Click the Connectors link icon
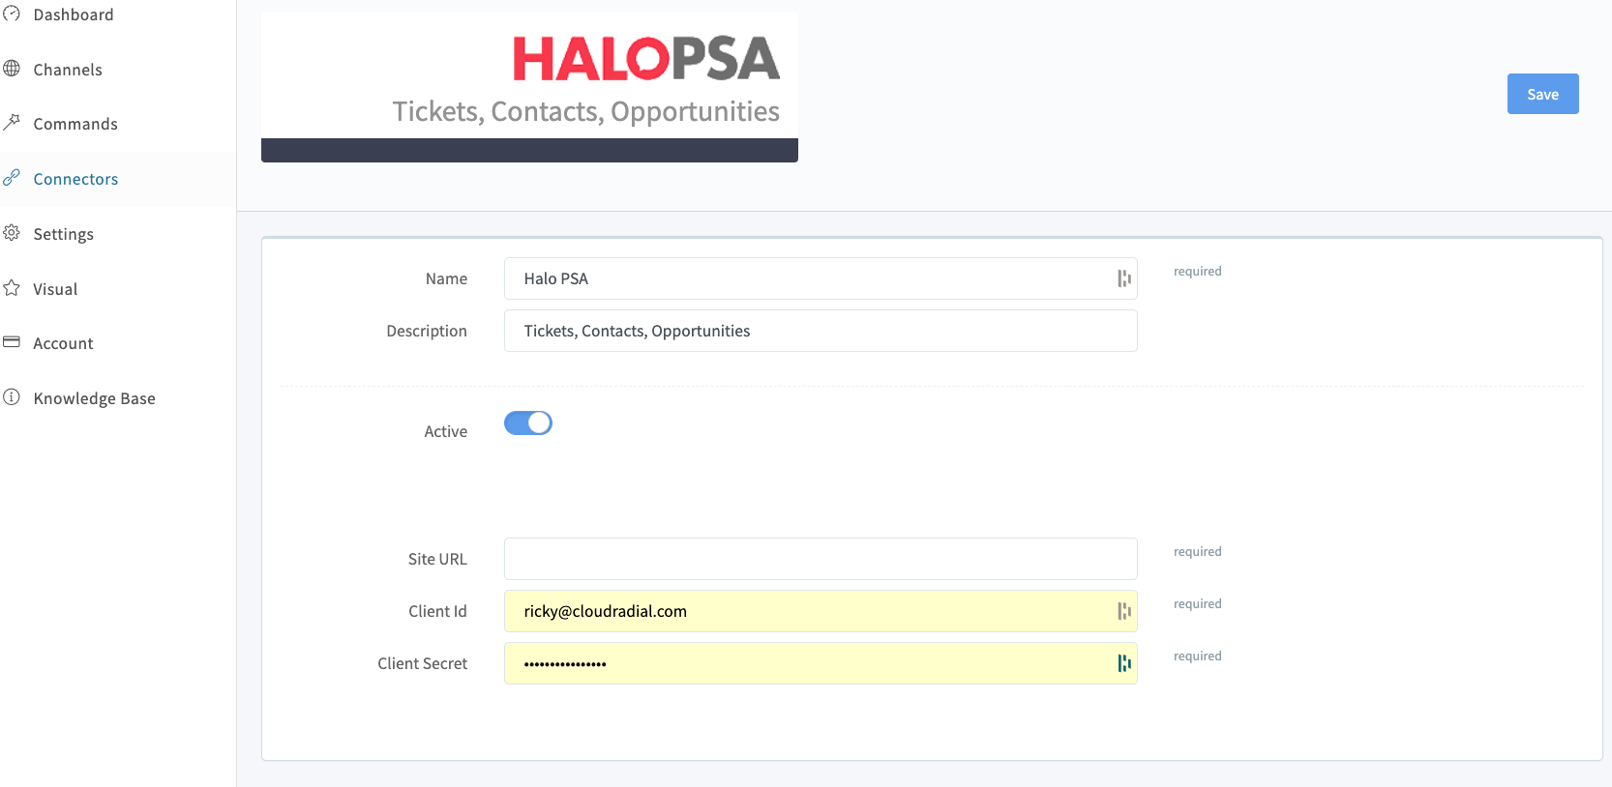The height and width of the screenshot is (787, 1612). (x=12, y=177)
